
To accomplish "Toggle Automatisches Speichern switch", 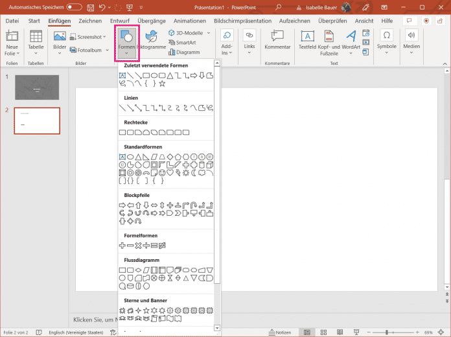I will point(74,6).
